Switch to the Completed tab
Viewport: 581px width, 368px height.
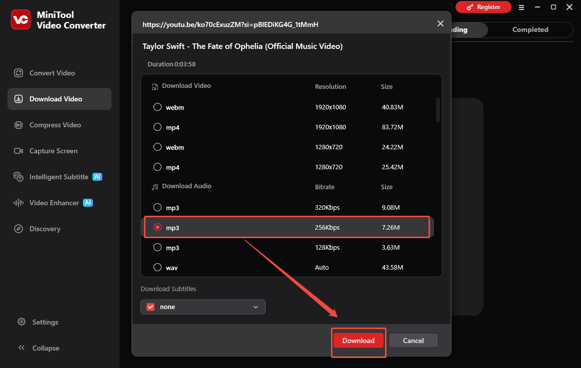(x=530, y=29)
